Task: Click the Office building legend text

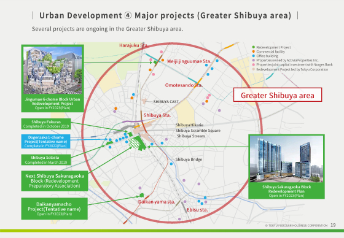Action: (267, 56)
